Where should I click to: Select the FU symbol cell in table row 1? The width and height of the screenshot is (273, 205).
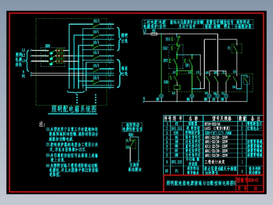(x=176, y=124)
